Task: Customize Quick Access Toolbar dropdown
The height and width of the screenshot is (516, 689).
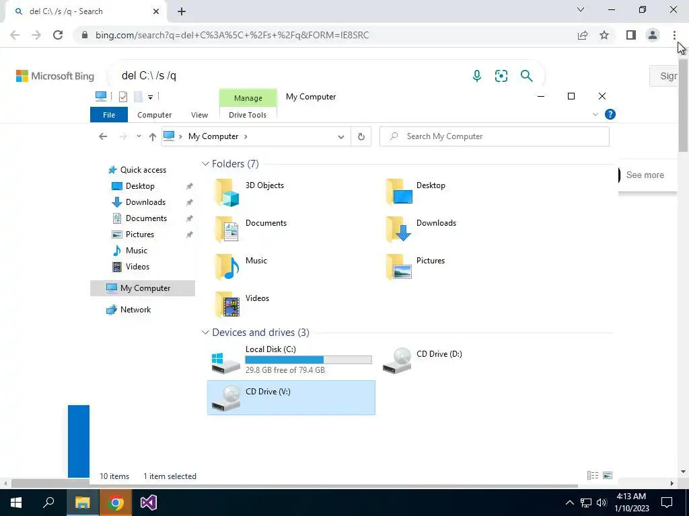Action: coord(150,97)
